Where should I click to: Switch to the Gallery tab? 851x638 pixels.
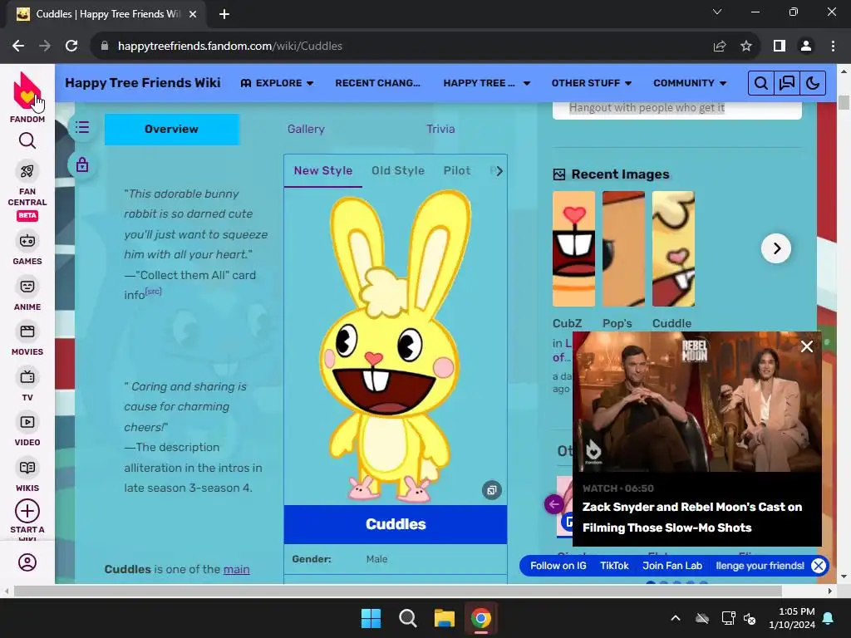point(306,129)
